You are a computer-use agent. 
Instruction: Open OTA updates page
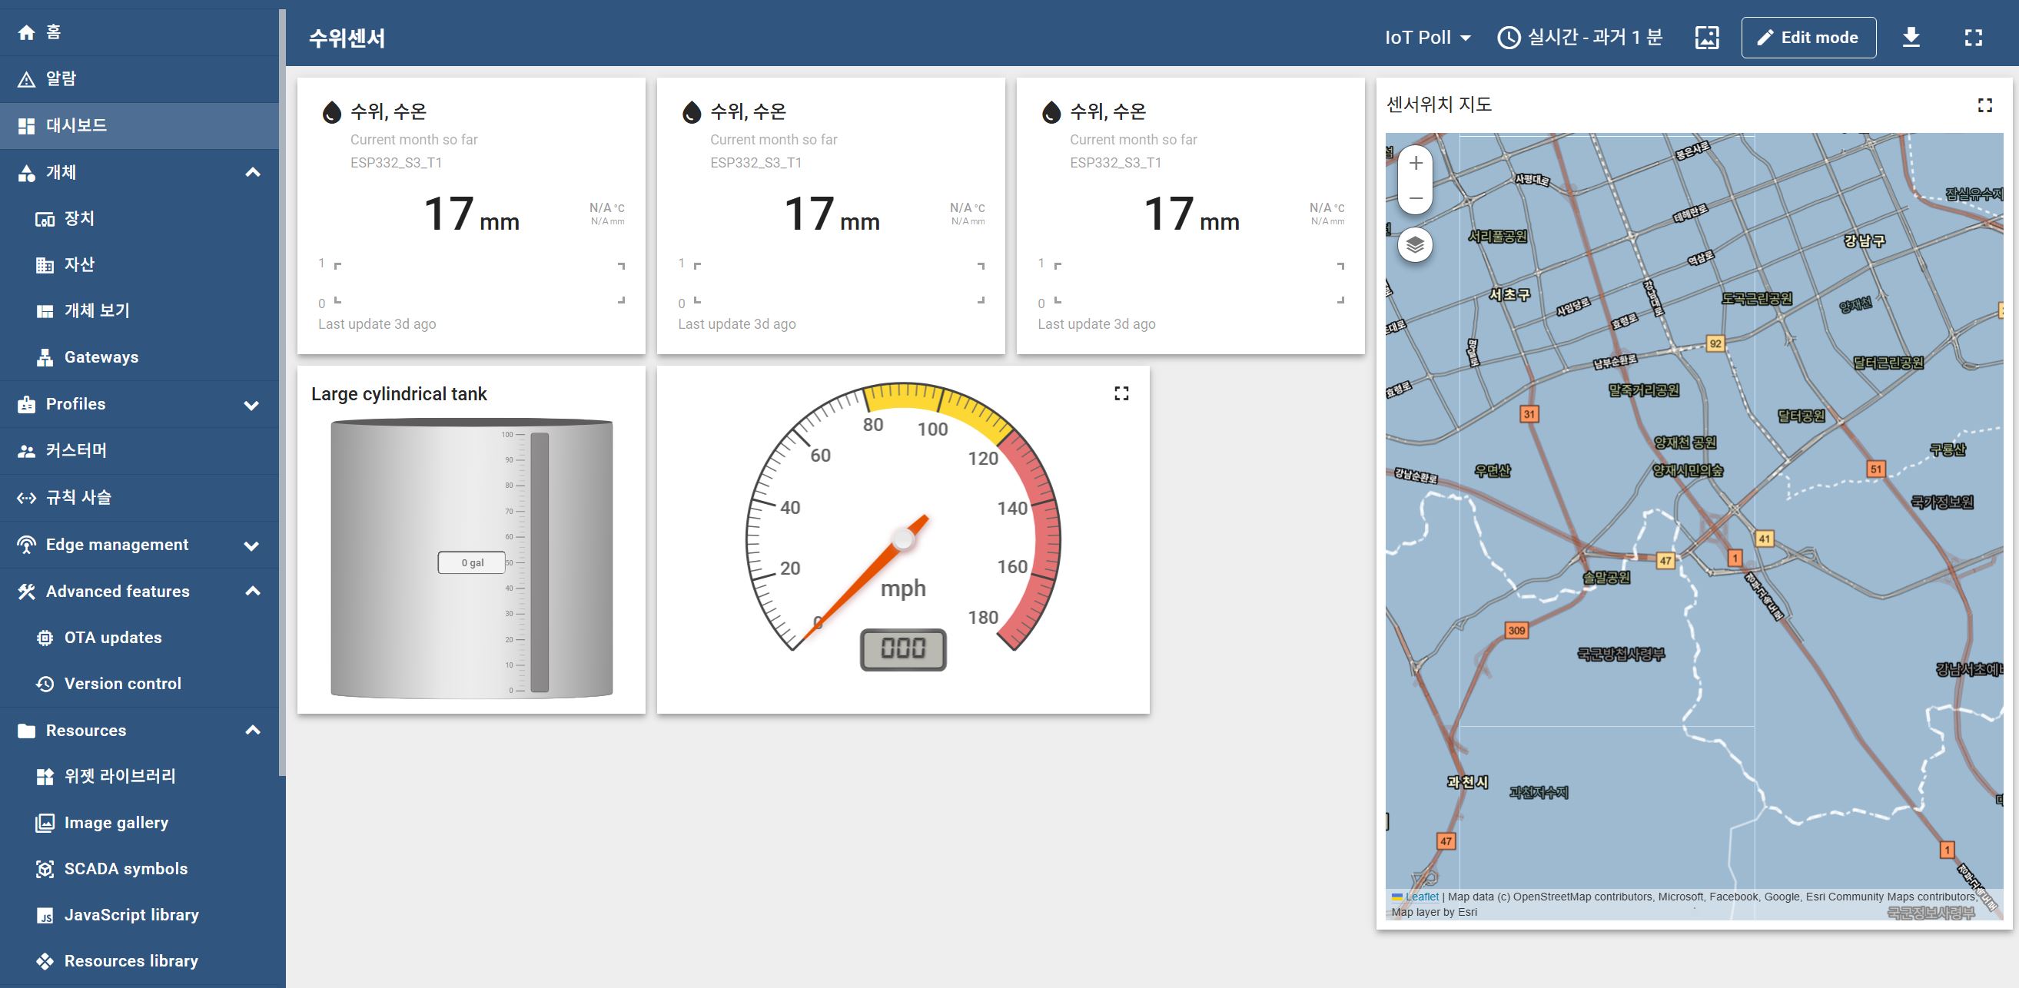point(140,638)
